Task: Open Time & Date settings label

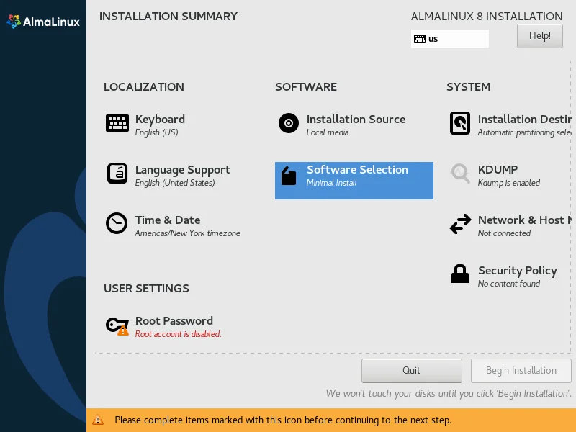Action: tap(168, 220)
